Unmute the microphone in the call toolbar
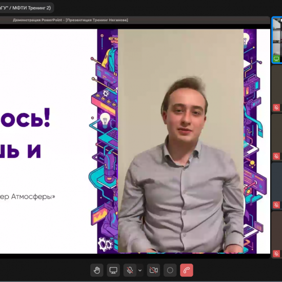 click(130, 270)
